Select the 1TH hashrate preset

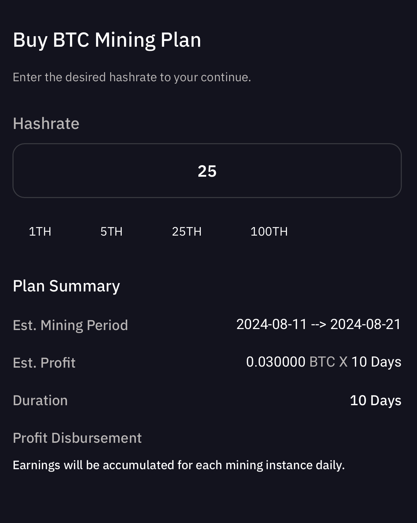tap(40, 232)
